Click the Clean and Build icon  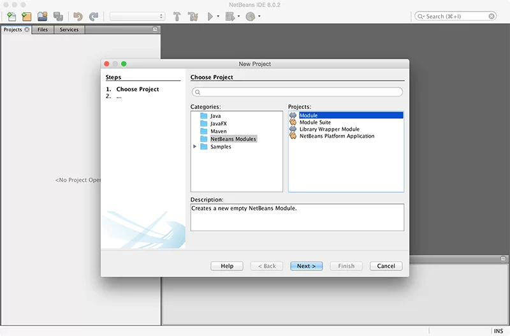click(193, 17)
